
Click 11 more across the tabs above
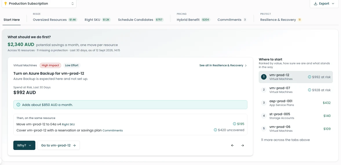pos(285,140)
